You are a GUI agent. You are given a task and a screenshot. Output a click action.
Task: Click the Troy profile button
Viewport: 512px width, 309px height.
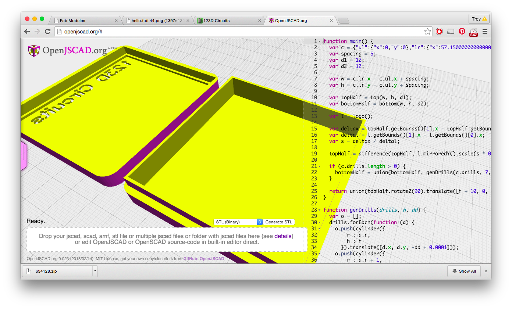479,19
